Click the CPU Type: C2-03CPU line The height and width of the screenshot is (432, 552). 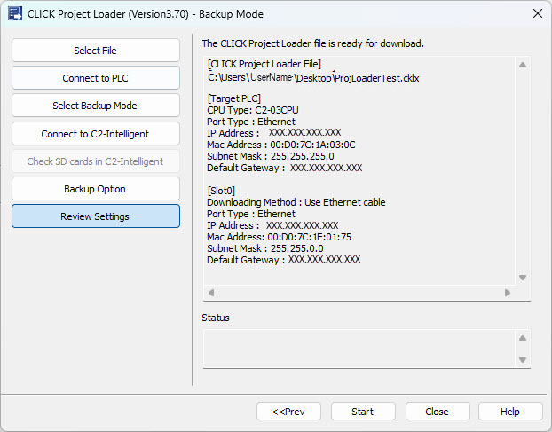pos(253,110)
